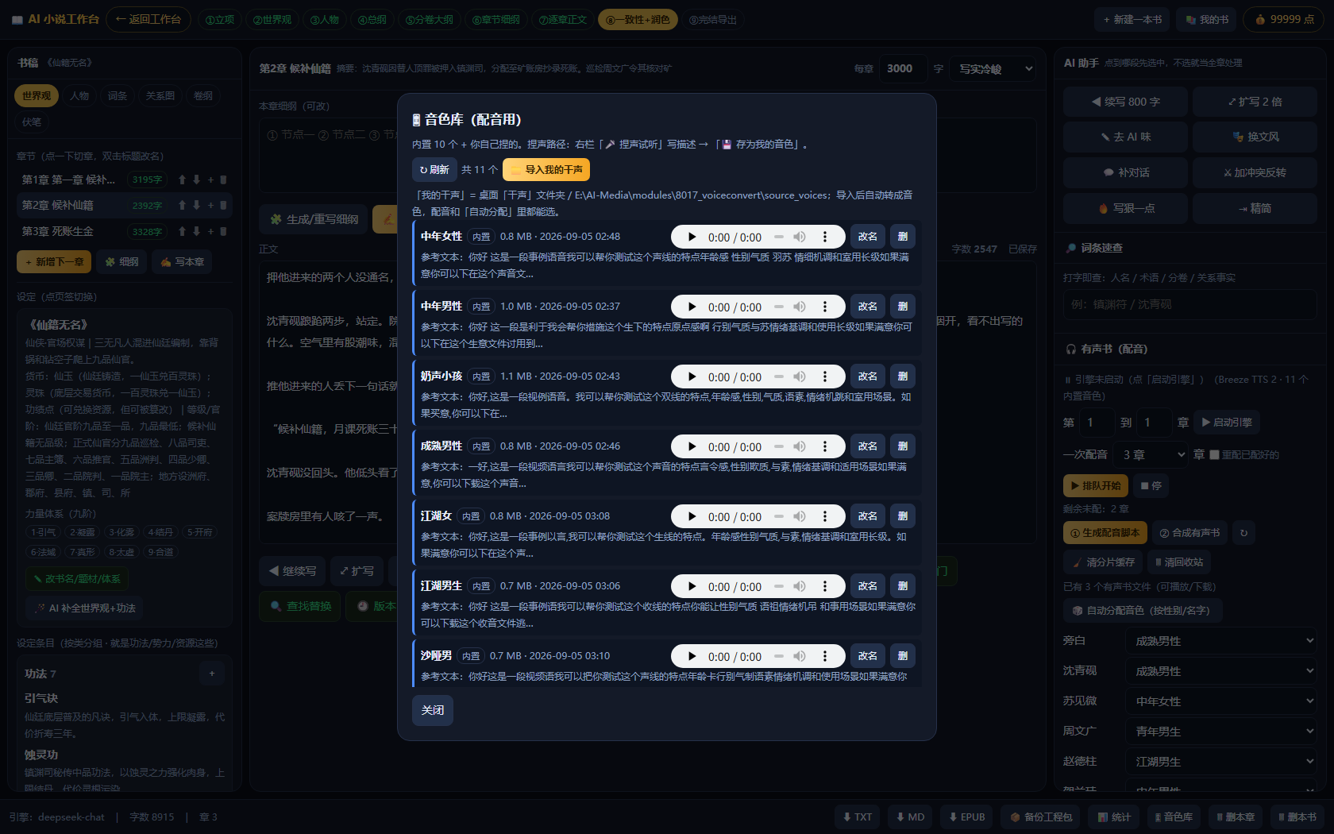The height and width of the screenshot is (834, 1334).
Task: Mute the 成熟男性 audio player
Action: 800,446
